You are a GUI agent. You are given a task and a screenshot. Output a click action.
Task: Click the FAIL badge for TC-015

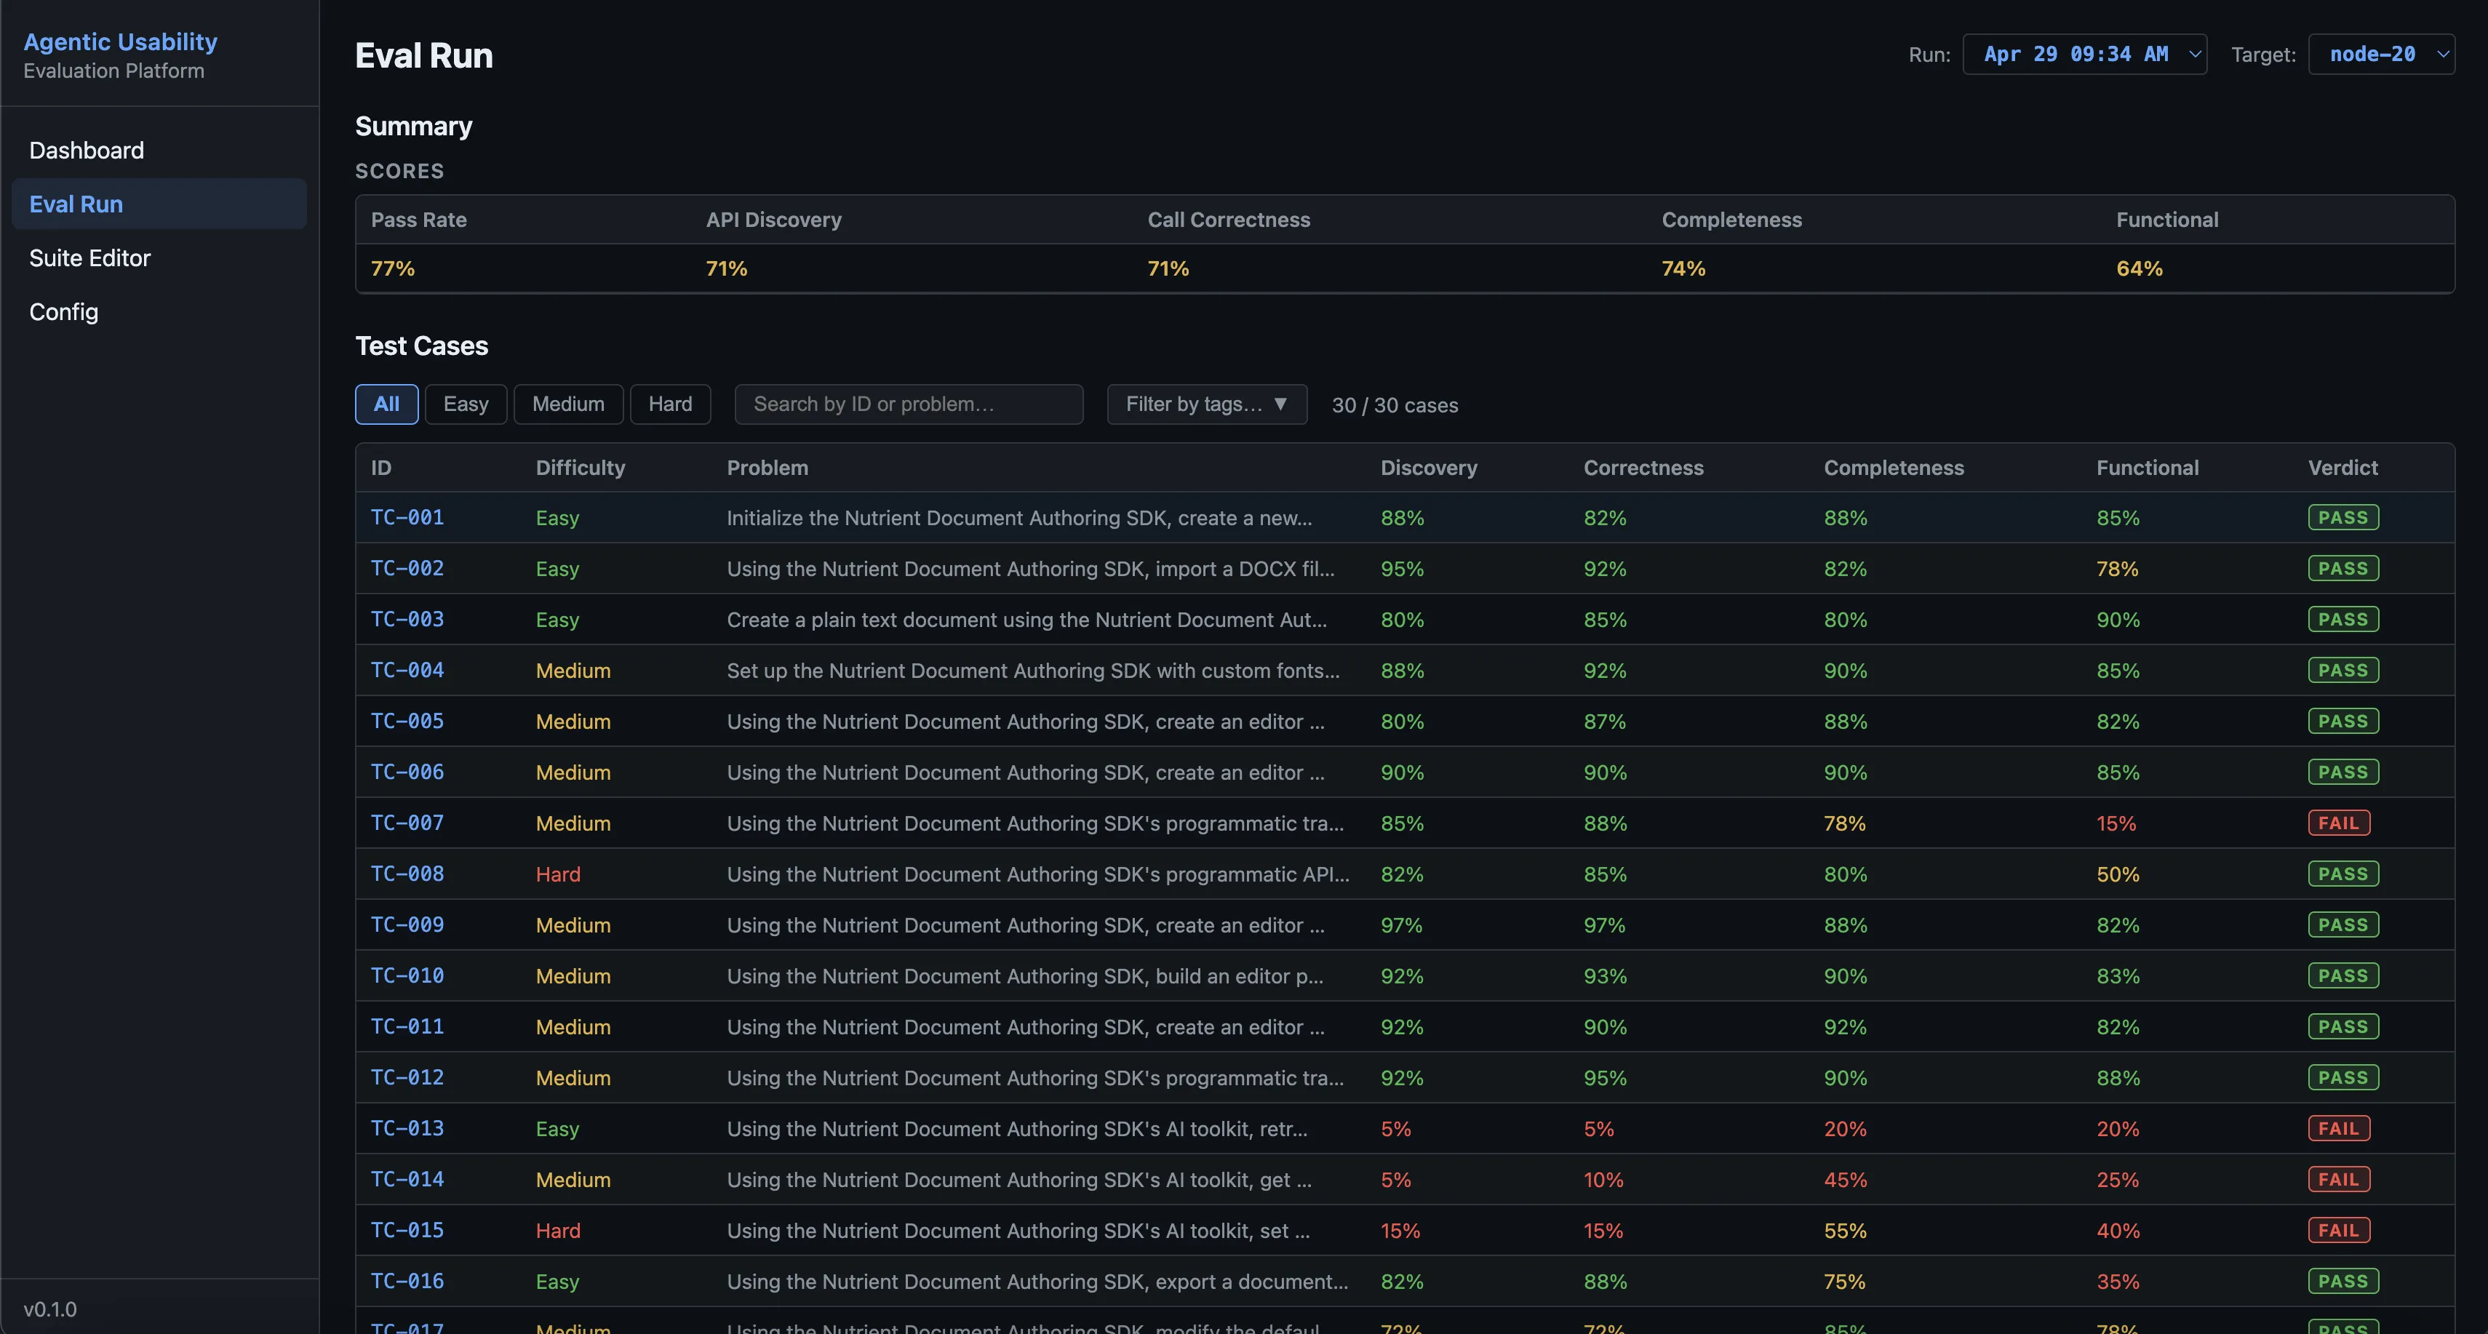2338,1230
